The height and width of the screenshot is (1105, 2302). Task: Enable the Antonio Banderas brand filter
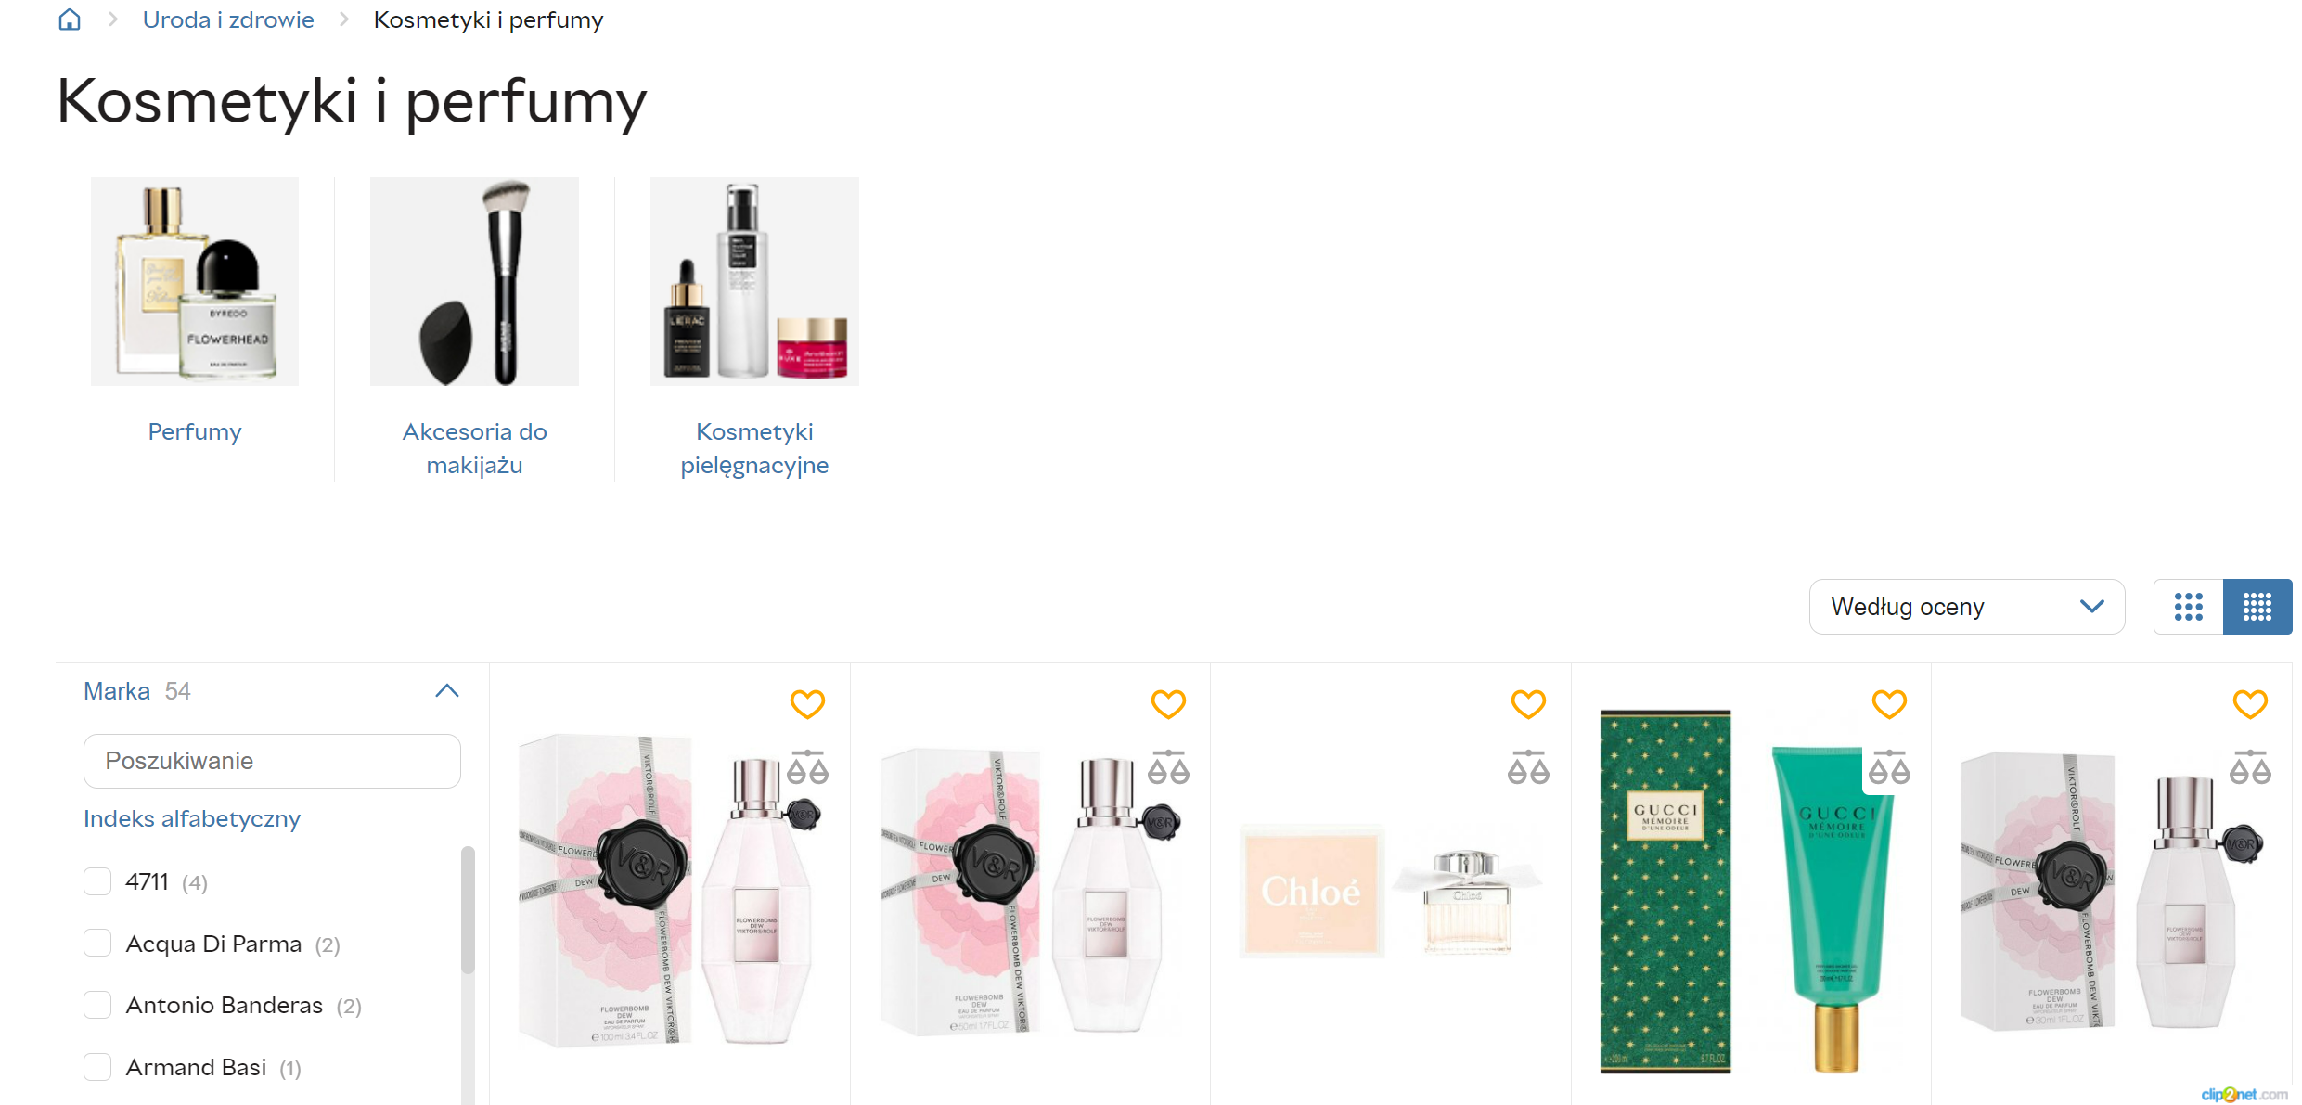[97, 1005]
